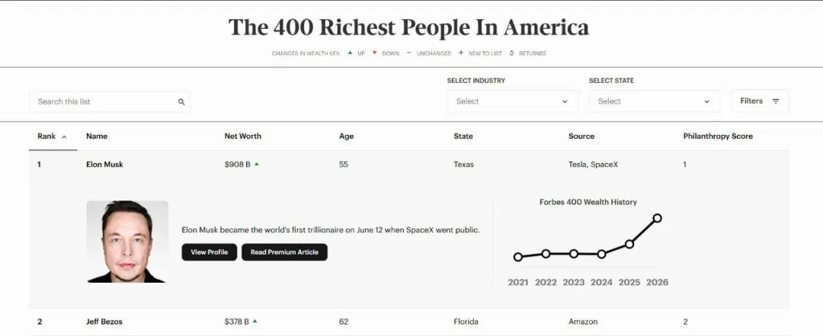Sort the list by Philanthropy Score
Image resolution: width=823 pixels, height=336 pixels.
(718, 136)
